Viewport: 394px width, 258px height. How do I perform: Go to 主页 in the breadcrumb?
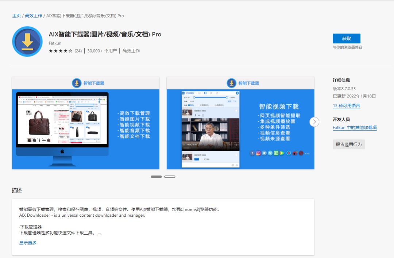coord(16,16)
